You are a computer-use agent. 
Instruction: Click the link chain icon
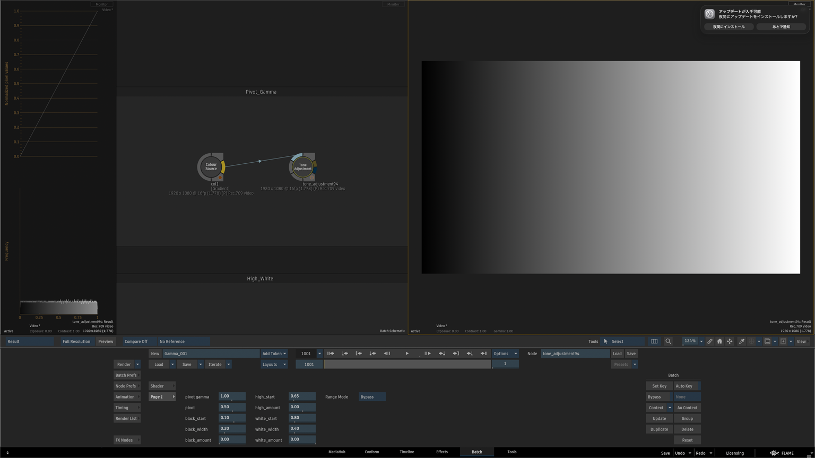point(709,341)
